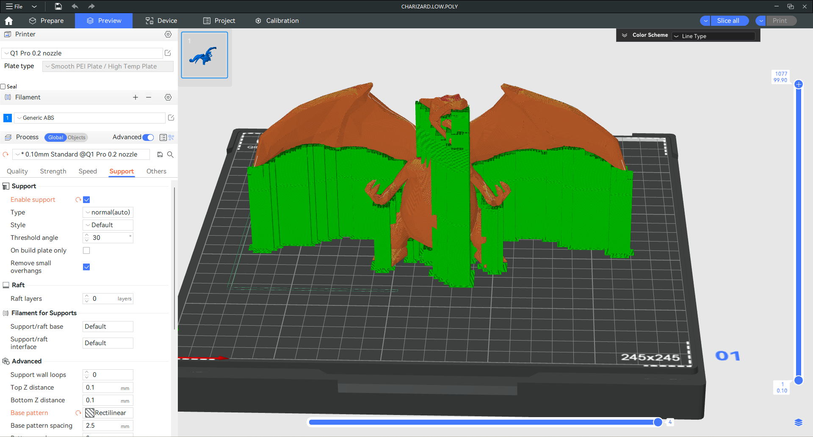Click the process settings puzzle icon
The width and height of the screenshot is (813, 437).
[171, 137]
